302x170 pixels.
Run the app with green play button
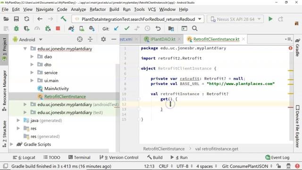pos(270,19)
